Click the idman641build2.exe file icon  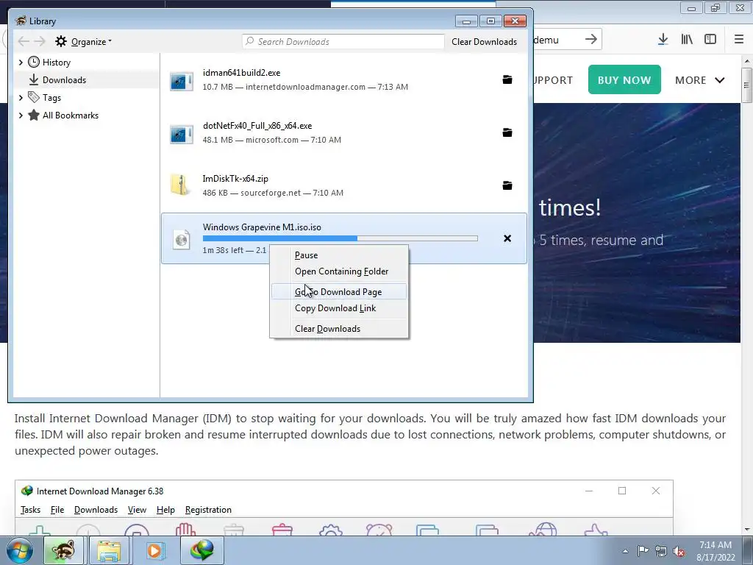point(182,80)
